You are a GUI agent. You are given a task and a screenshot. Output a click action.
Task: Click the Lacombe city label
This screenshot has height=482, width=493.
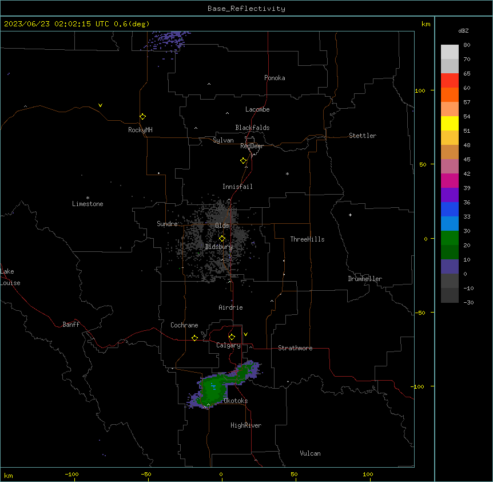(x=257, y=109)
